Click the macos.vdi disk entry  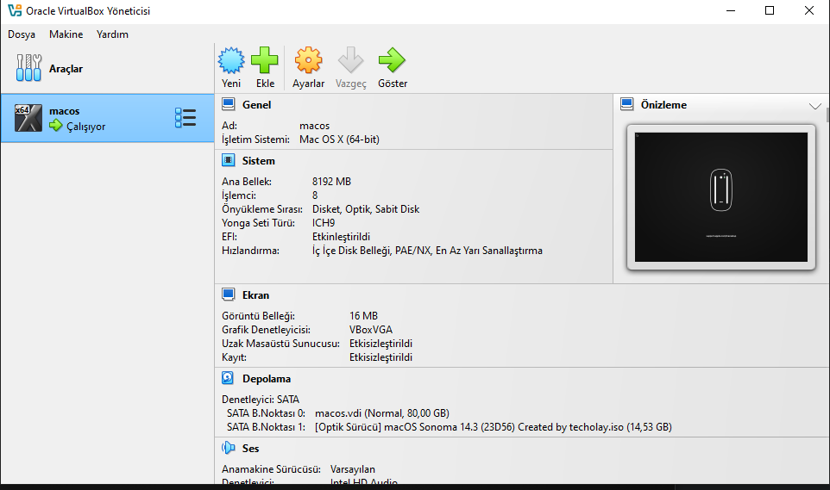tap(382, 412)
